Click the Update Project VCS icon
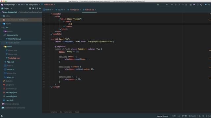 [191, 5]
